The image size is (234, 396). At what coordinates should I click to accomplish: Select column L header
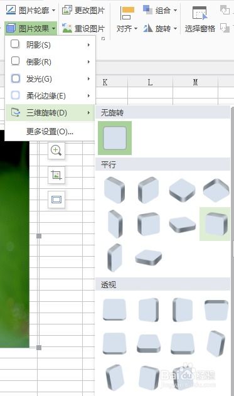(150, 82)
